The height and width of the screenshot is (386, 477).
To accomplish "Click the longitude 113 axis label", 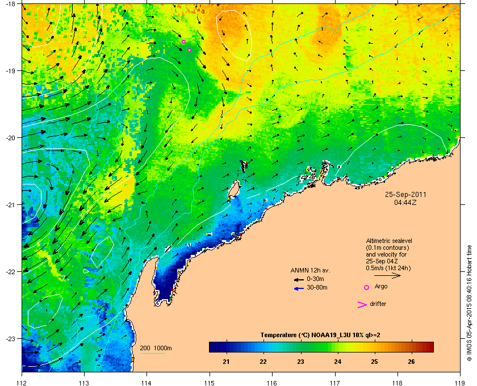I will click(84, 383).
